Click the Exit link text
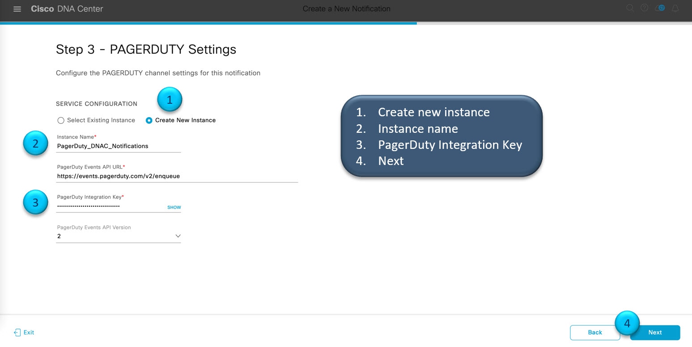Viewport: 692px width, 347px height. click(29, 332)
